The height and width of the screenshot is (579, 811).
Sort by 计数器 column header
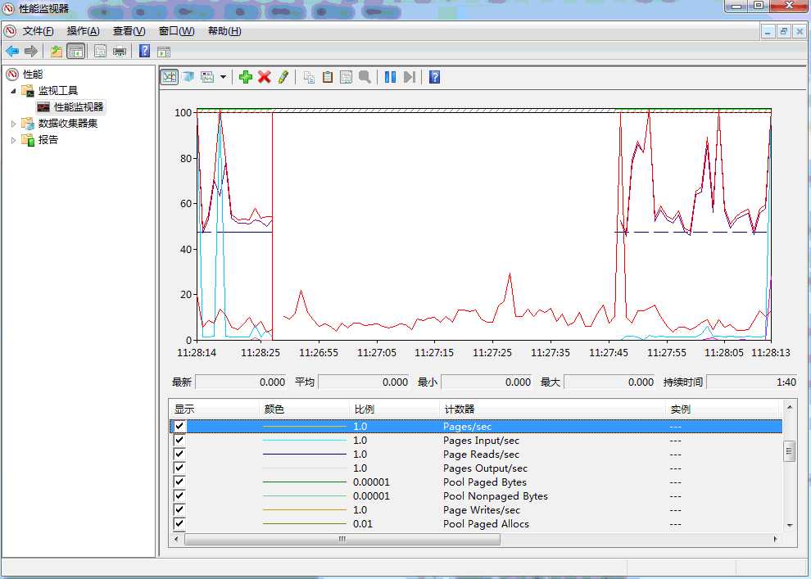click(x=552, y=409)
